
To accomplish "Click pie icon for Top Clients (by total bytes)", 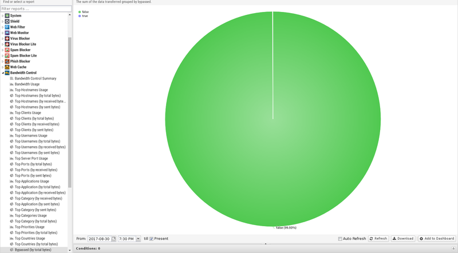I will 11,118.
